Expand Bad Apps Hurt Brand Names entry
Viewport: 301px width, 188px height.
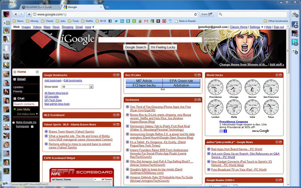click(x=209, y=149)
